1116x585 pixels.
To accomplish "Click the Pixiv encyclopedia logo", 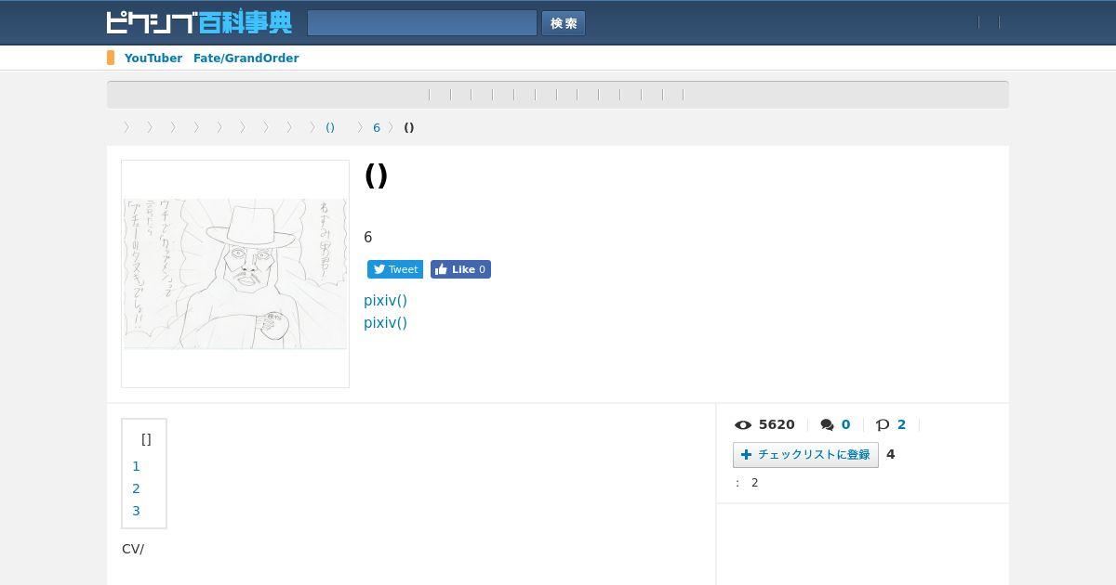I will click(199, 22).
